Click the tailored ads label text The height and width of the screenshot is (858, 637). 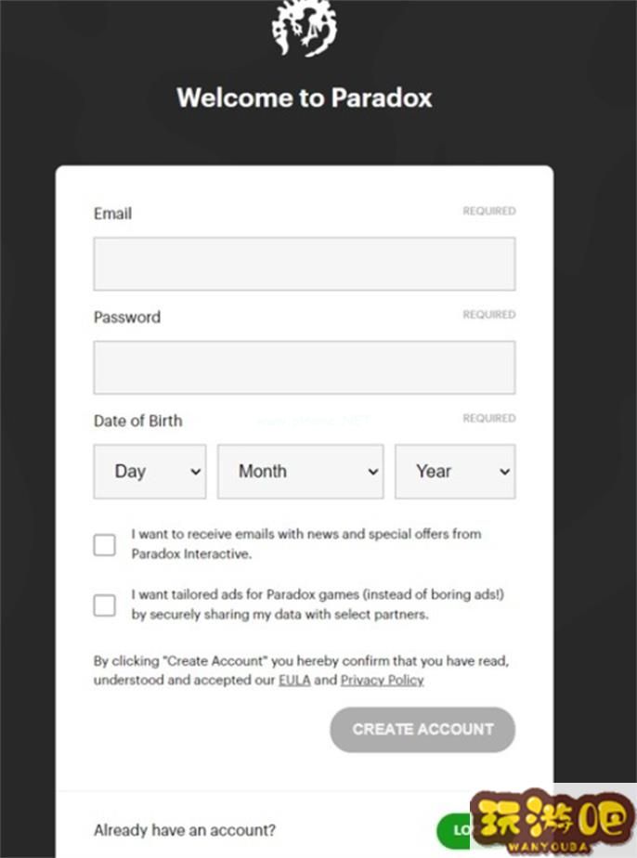[318, 604]
